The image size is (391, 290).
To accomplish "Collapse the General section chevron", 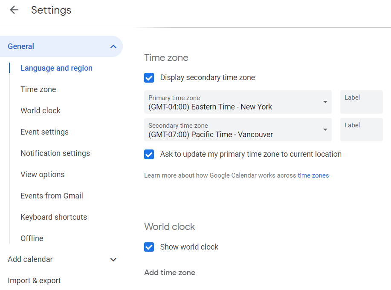I will pos(113,46).
